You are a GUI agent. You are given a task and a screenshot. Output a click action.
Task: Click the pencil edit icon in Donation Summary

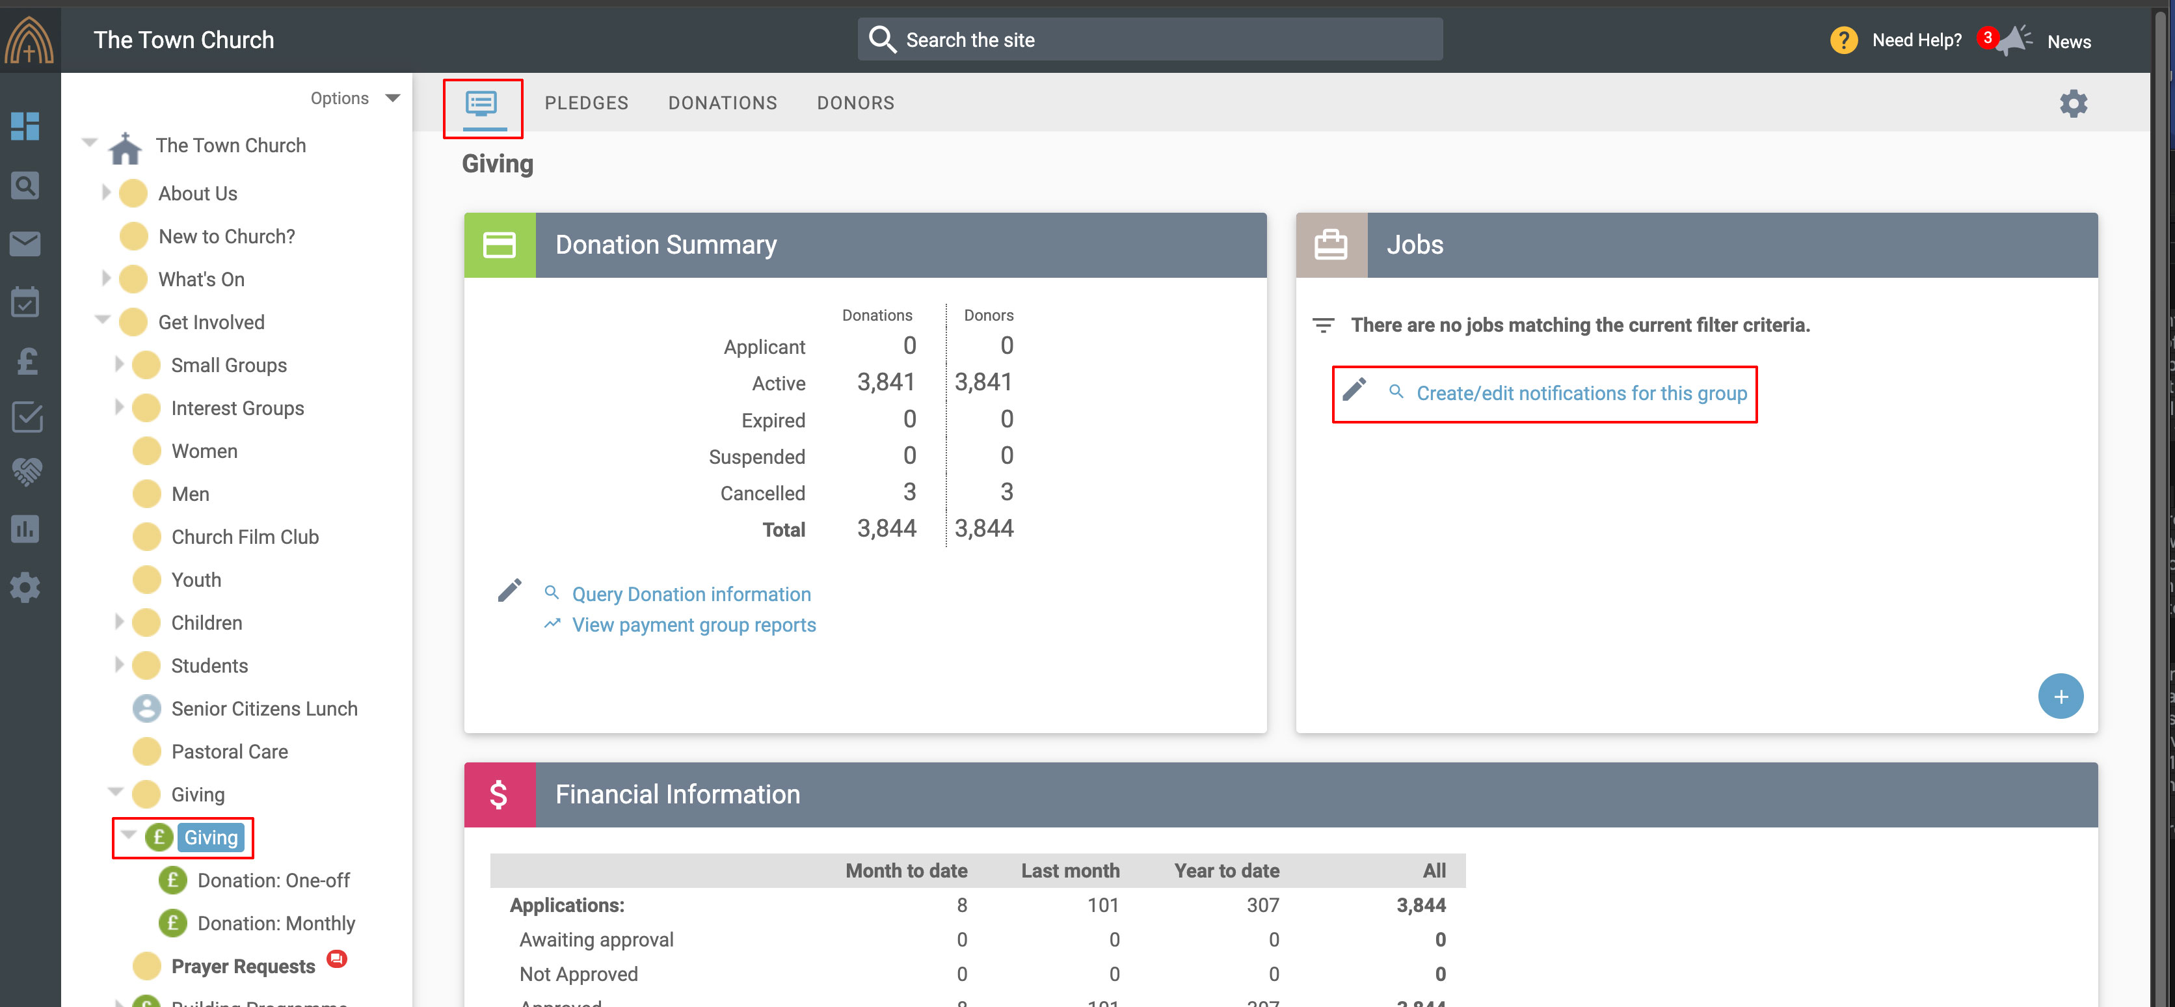[x=509, y=591]
